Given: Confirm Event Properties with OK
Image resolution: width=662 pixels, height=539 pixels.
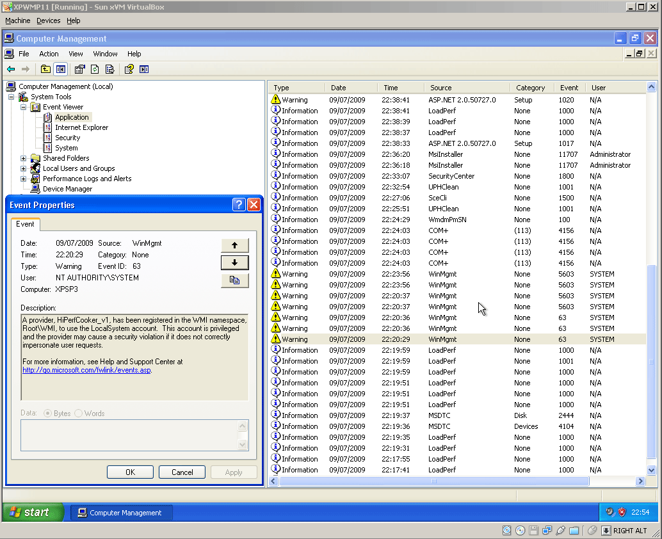Looking at the screenshot, I should [130, 472].
